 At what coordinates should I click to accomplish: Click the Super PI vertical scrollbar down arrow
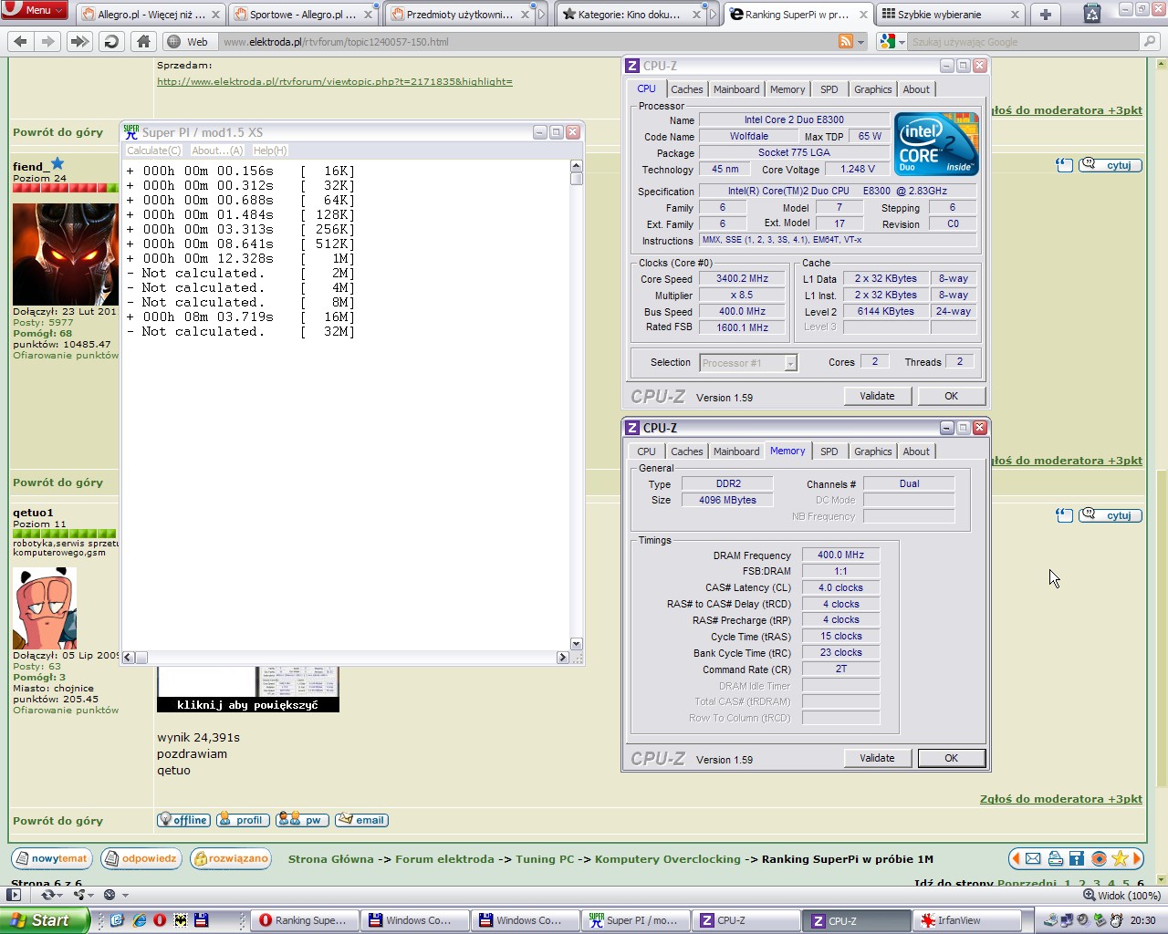[x=576, y=644]
